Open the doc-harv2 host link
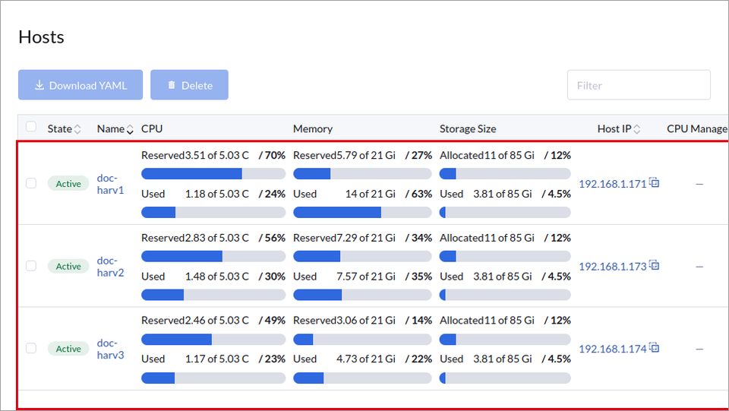This screenshot has width=729, height=411. pyautogui.click(x=110, y=267)
